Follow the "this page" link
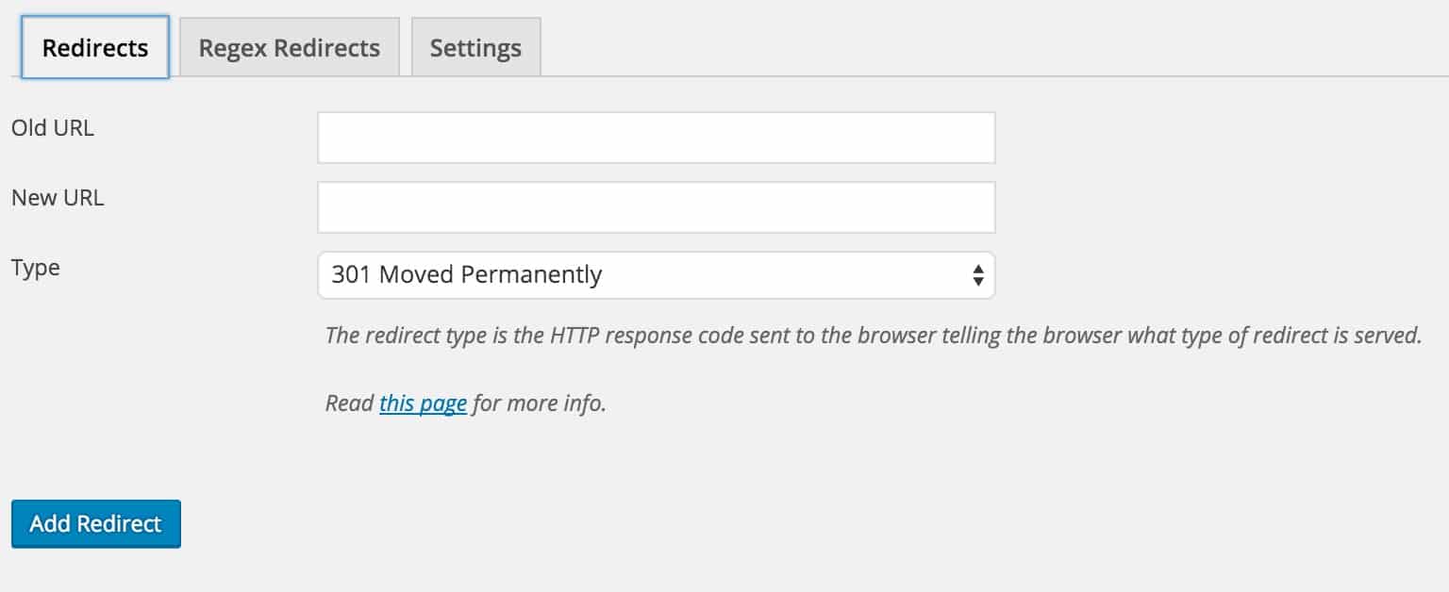Image resolution: width=1449 pixels, height=592 pixels. click(x=423, y=403)
